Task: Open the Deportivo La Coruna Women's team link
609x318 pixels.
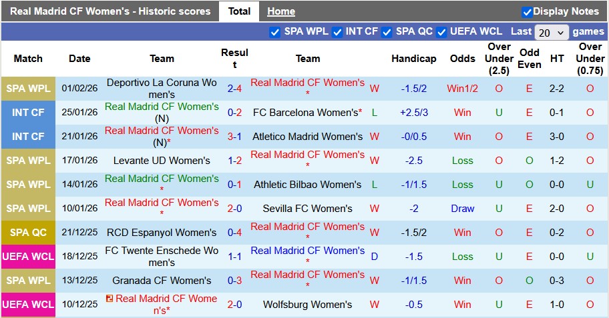Action: (162, 89)
